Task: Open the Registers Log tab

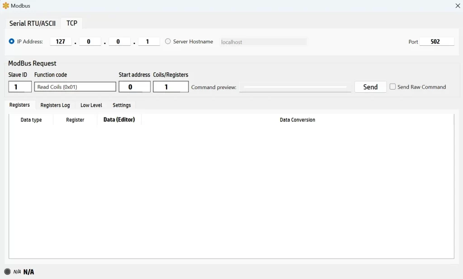Action: 55,105
